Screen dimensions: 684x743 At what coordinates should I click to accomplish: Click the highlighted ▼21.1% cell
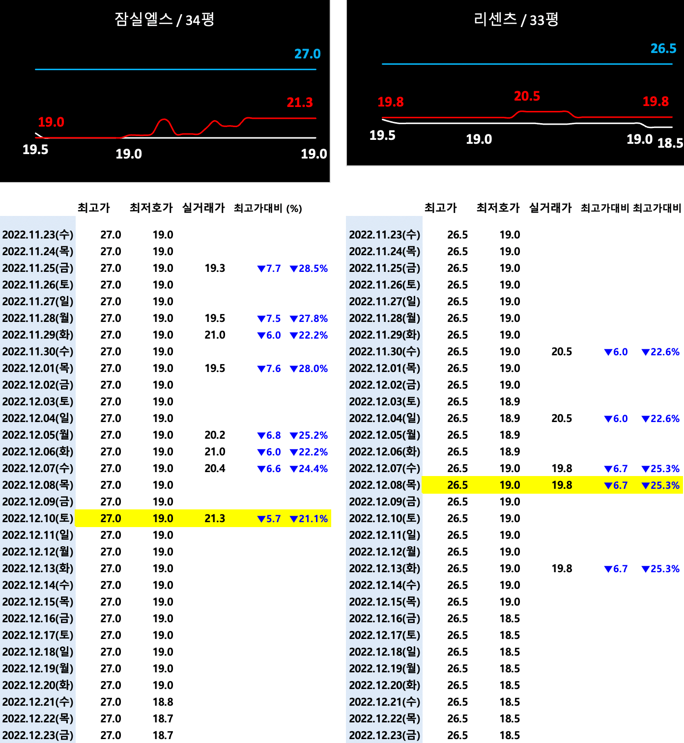pyautogui.click(x=309, y=519)
